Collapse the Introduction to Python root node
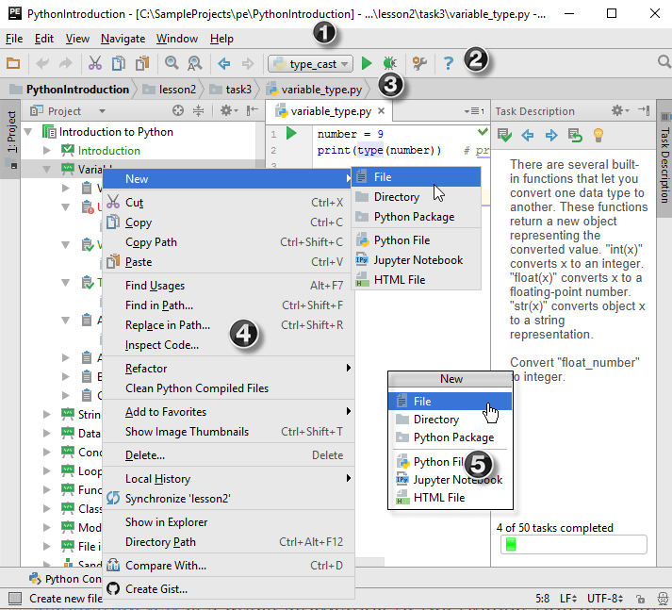This screenshot has width=672, height=610. coord(28,132)
